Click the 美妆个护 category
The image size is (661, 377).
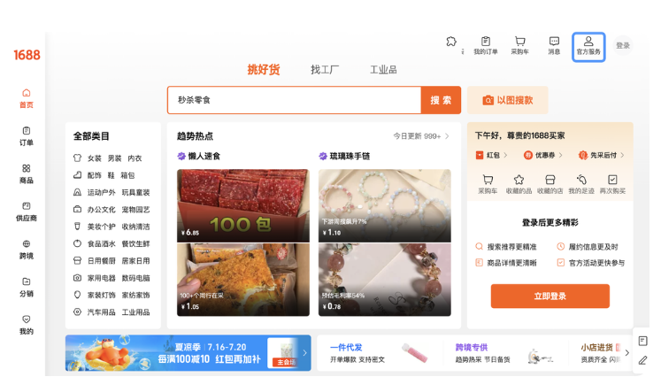(101, 227)
